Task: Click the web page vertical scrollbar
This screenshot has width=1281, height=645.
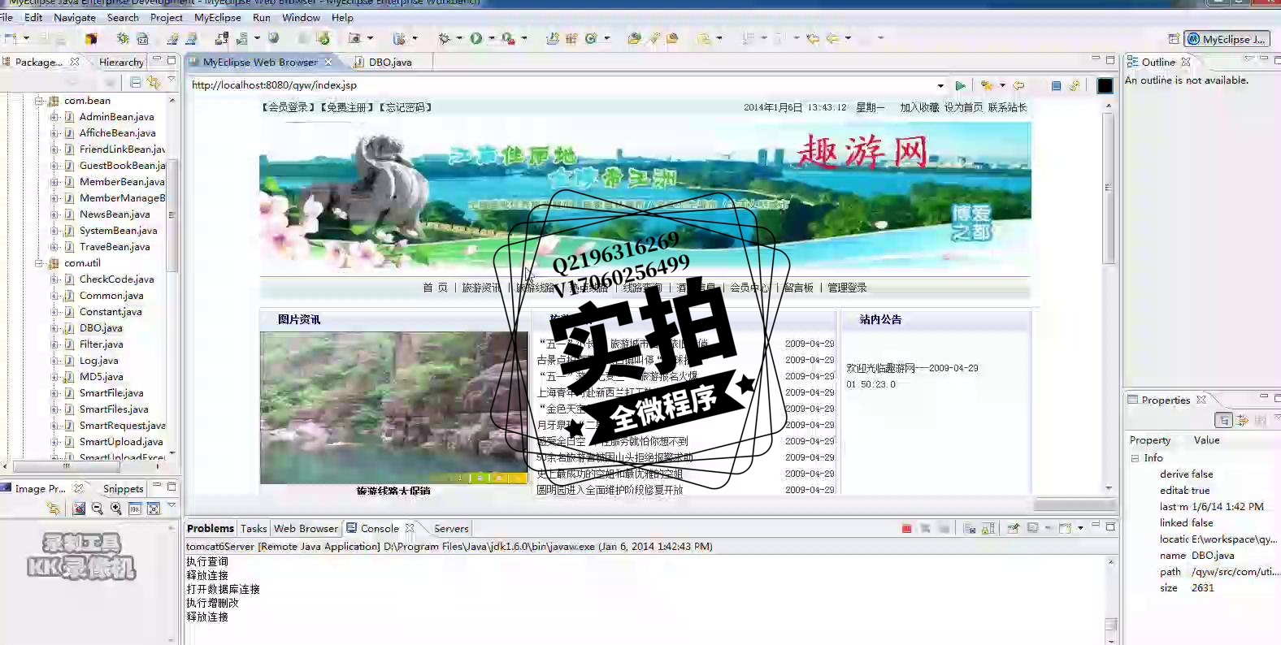Action: pos(1109,188)
